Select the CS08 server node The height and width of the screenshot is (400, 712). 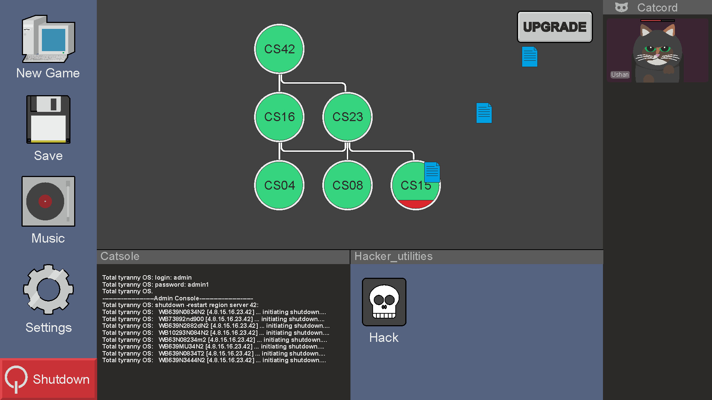pos(347,185)
